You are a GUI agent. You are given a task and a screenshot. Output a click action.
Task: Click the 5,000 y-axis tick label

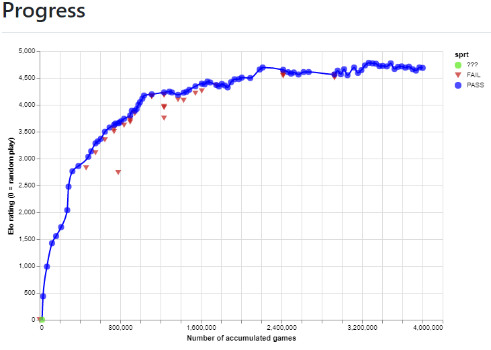[27, 51]
